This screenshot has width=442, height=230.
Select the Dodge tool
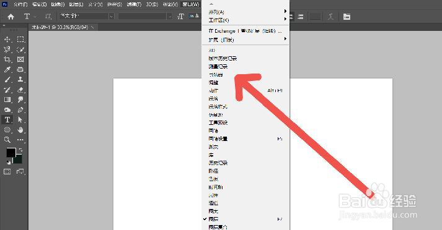7,109
